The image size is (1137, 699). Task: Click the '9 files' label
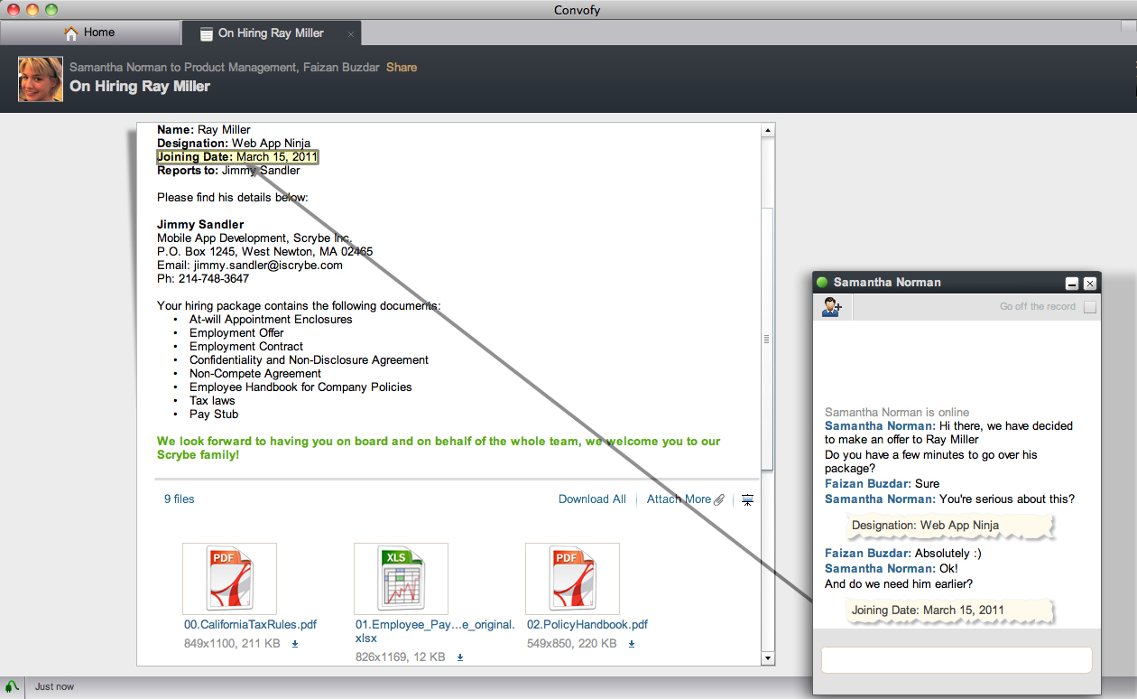(x=179, y=499)
